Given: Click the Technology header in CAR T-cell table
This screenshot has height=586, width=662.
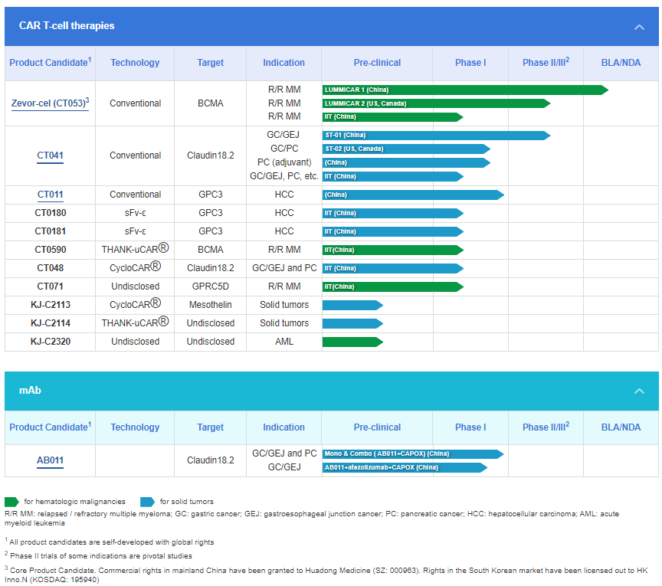Looking at the screenshot, I should pyautogui.click(x=135, y=63).
